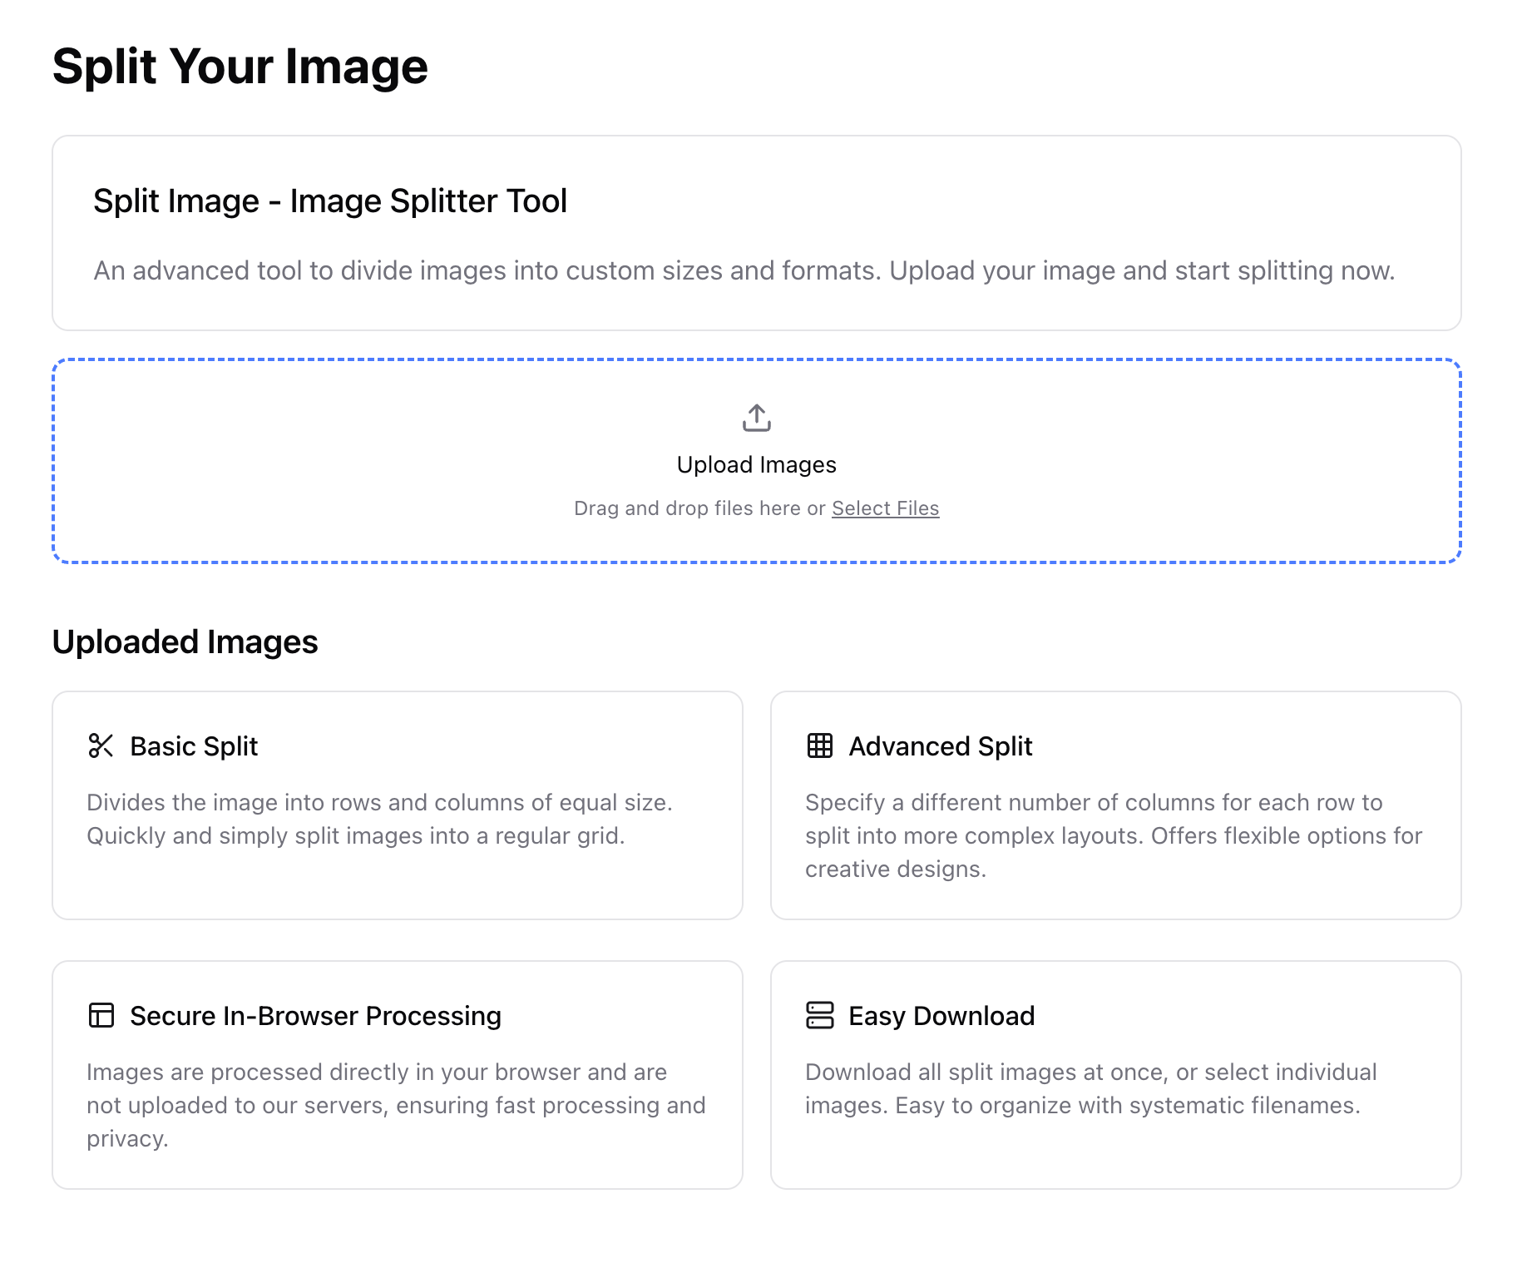1527x1278 pixels.
Task: Click the grid icon next to Advanced Split
Action: 819,745
